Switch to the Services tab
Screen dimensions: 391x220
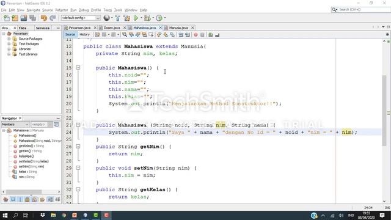[x=43, y=28]
